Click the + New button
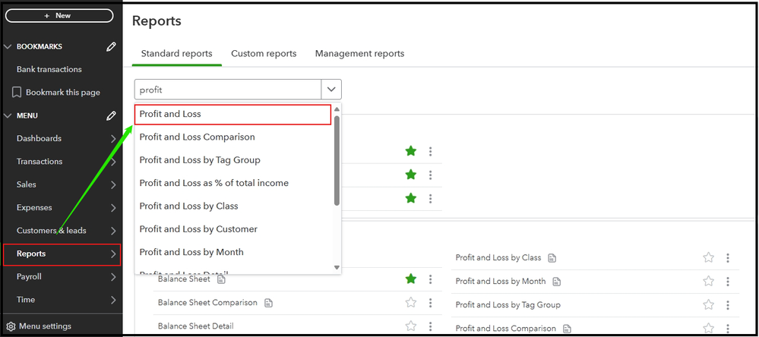759x337 pixels. click(59, 15)
